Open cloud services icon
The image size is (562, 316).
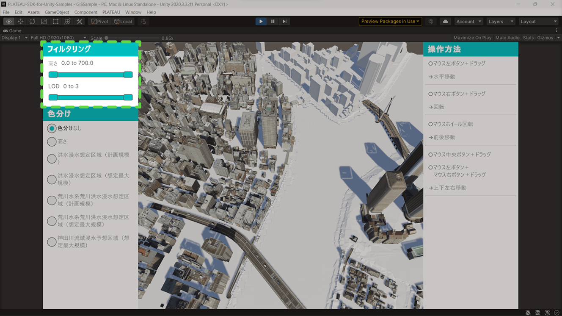pos(445,22)
